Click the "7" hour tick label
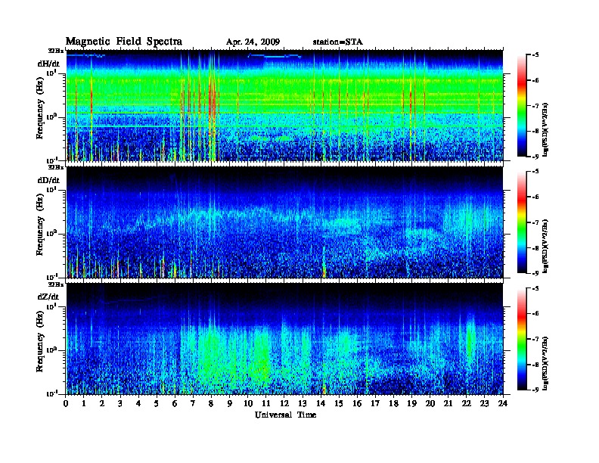Image resolution: width=599 pixels, height=463 pixels. pyautogui.click(x=194, y=404)
